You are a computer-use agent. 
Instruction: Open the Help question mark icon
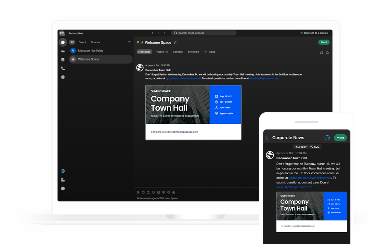click(x=63, y=188)
